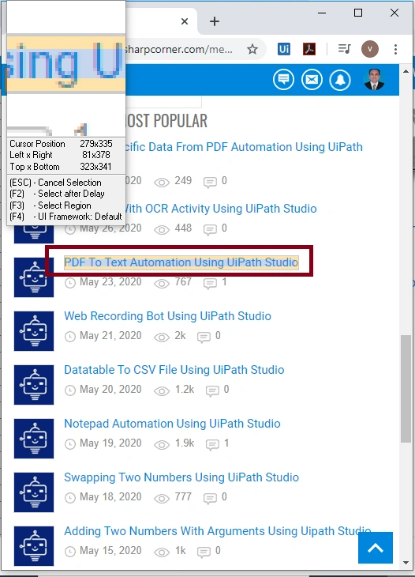Open site notifications bell icon
This screenshot has width=415, height=577.
point(340,80)
